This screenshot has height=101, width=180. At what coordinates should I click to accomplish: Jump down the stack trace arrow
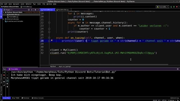7,75
